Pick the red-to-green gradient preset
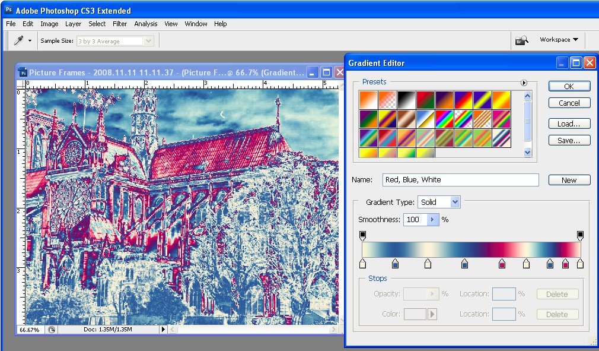The image size is (599, 351). pyautogui.click(x=426, y=100)
